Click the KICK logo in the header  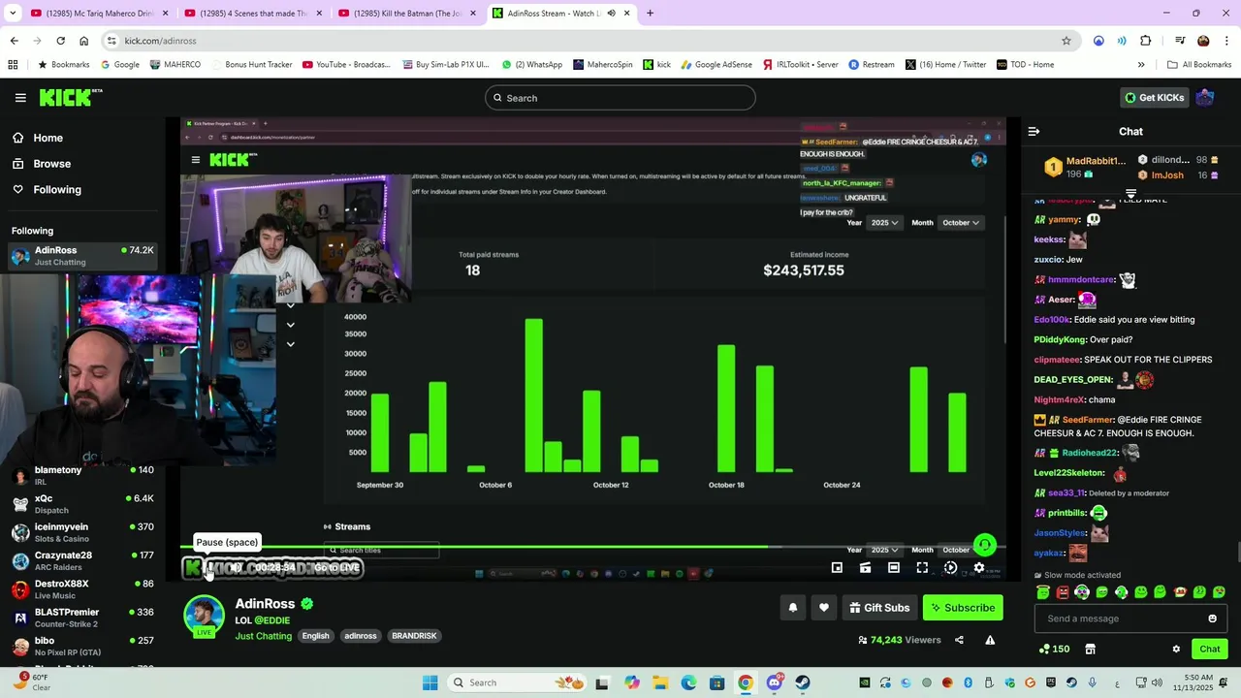[x=70, y=97]
